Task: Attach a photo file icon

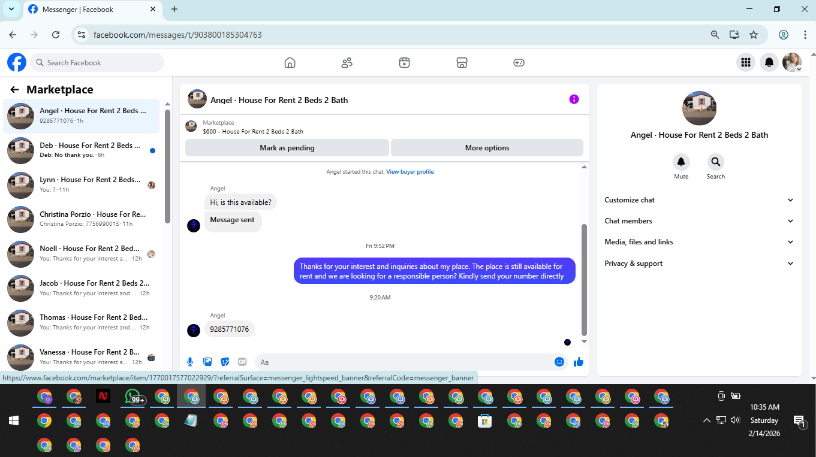Action: (207, 362)
